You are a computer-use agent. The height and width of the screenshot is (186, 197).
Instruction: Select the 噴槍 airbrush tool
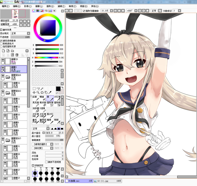(x=43, y=98)
